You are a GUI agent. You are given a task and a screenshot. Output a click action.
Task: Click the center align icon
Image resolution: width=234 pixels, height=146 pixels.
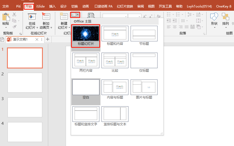[175, 27]
